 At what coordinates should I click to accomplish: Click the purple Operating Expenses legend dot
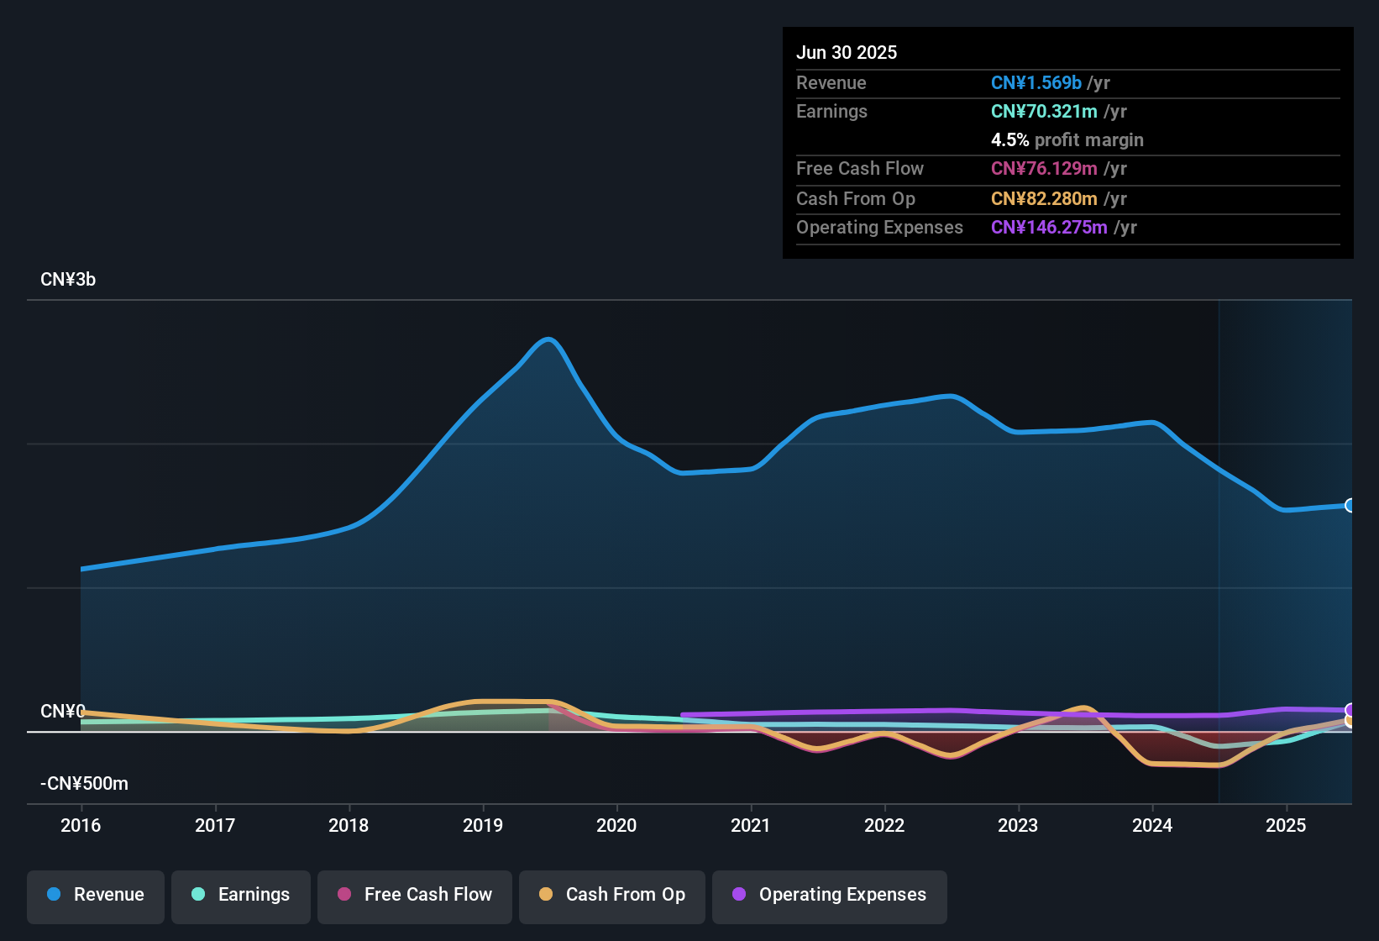tap(739, 894)
